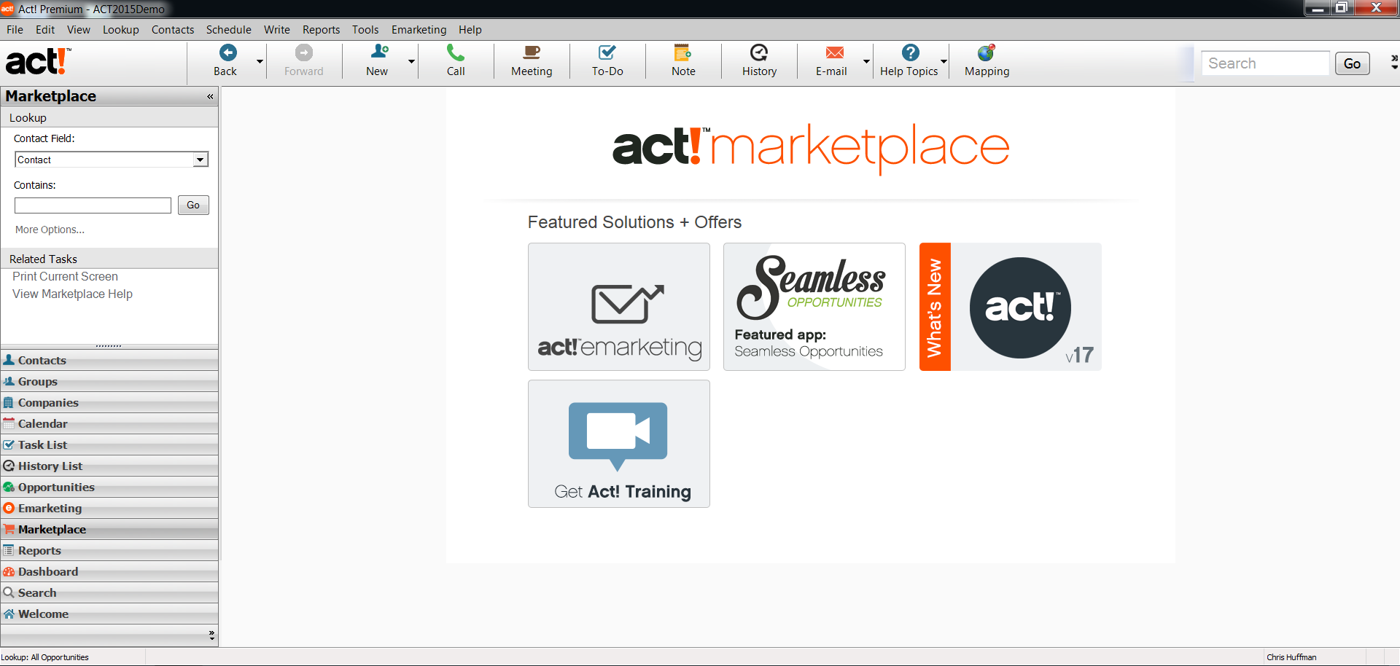The height and width of the screenshot is (666, 1400).
Task: Open Welcome in navigation bar
Action: click(109, 614)
